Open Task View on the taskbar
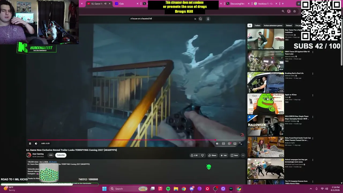The height and width of the screenshot is (193, 343). coord(152,189)
